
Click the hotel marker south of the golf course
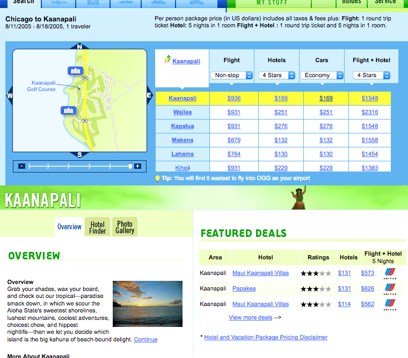pos(68,110)
